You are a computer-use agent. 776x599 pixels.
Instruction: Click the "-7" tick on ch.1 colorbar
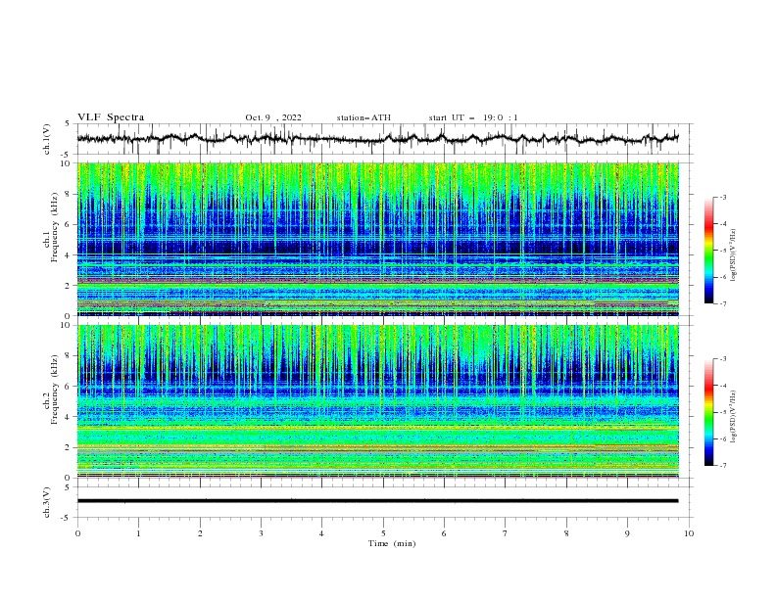coord(722,303)
